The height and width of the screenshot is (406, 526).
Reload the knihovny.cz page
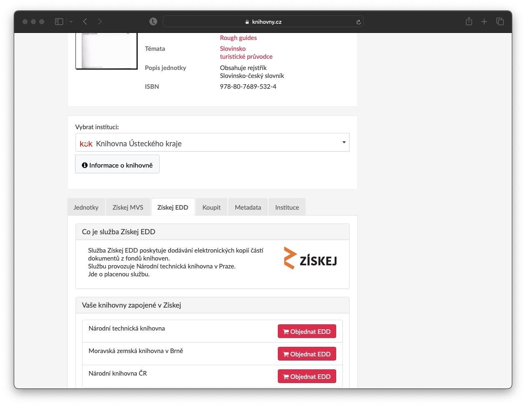(358, 22)
